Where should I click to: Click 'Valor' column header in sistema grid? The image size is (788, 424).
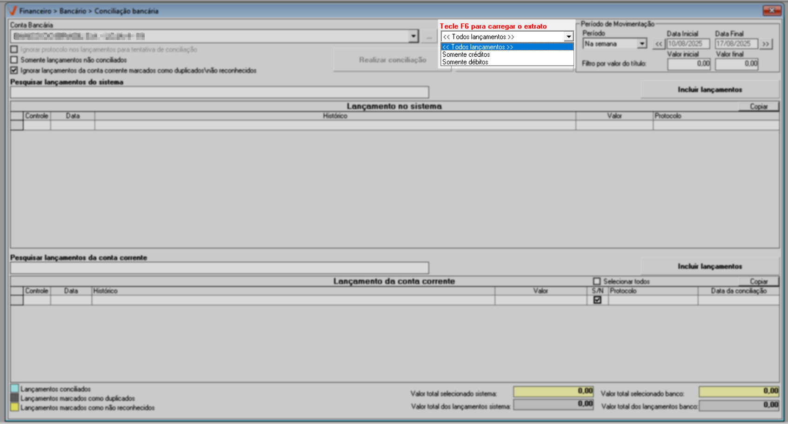point(614,116)
